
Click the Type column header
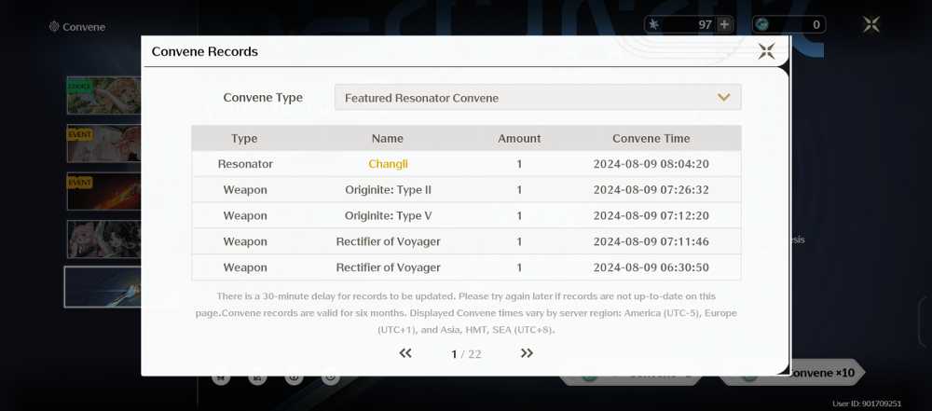pyautogui.click(x=244, y=139)
